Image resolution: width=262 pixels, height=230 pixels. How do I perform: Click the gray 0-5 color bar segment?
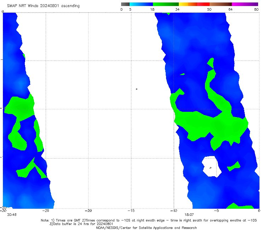coord(125,4)
